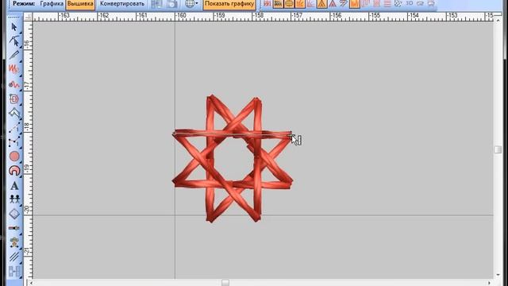Click the icon just right of the 3D icon
Viewport: 508px width, 286px height.
pos(420,3)
